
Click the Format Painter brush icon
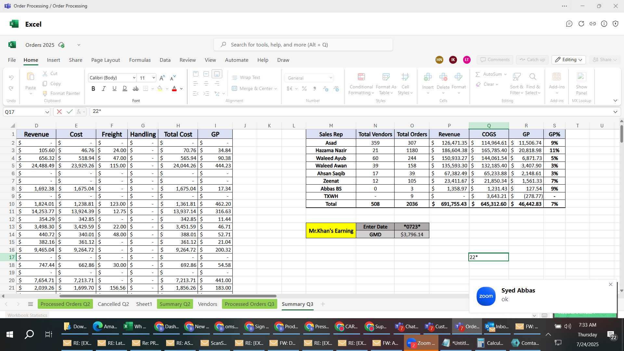pos(45,93)
